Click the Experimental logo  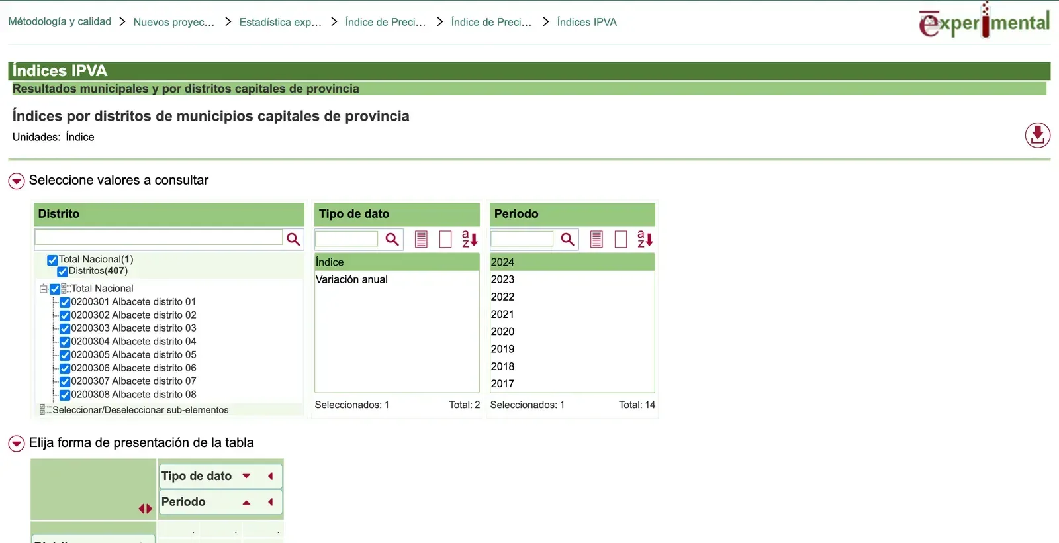pyautogui.click(x=984, y=21)
